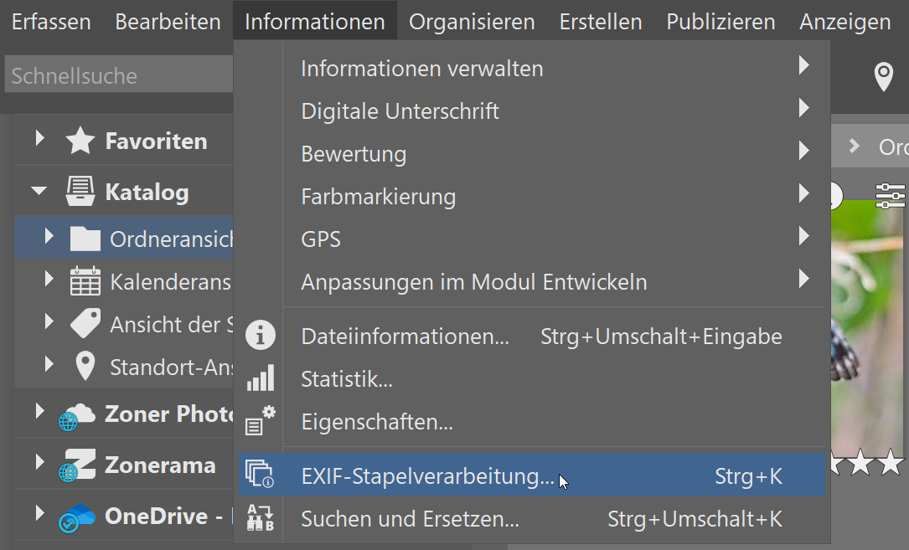Click the Suchen und Ersetzen A-to-B icon

coord(260,518)
